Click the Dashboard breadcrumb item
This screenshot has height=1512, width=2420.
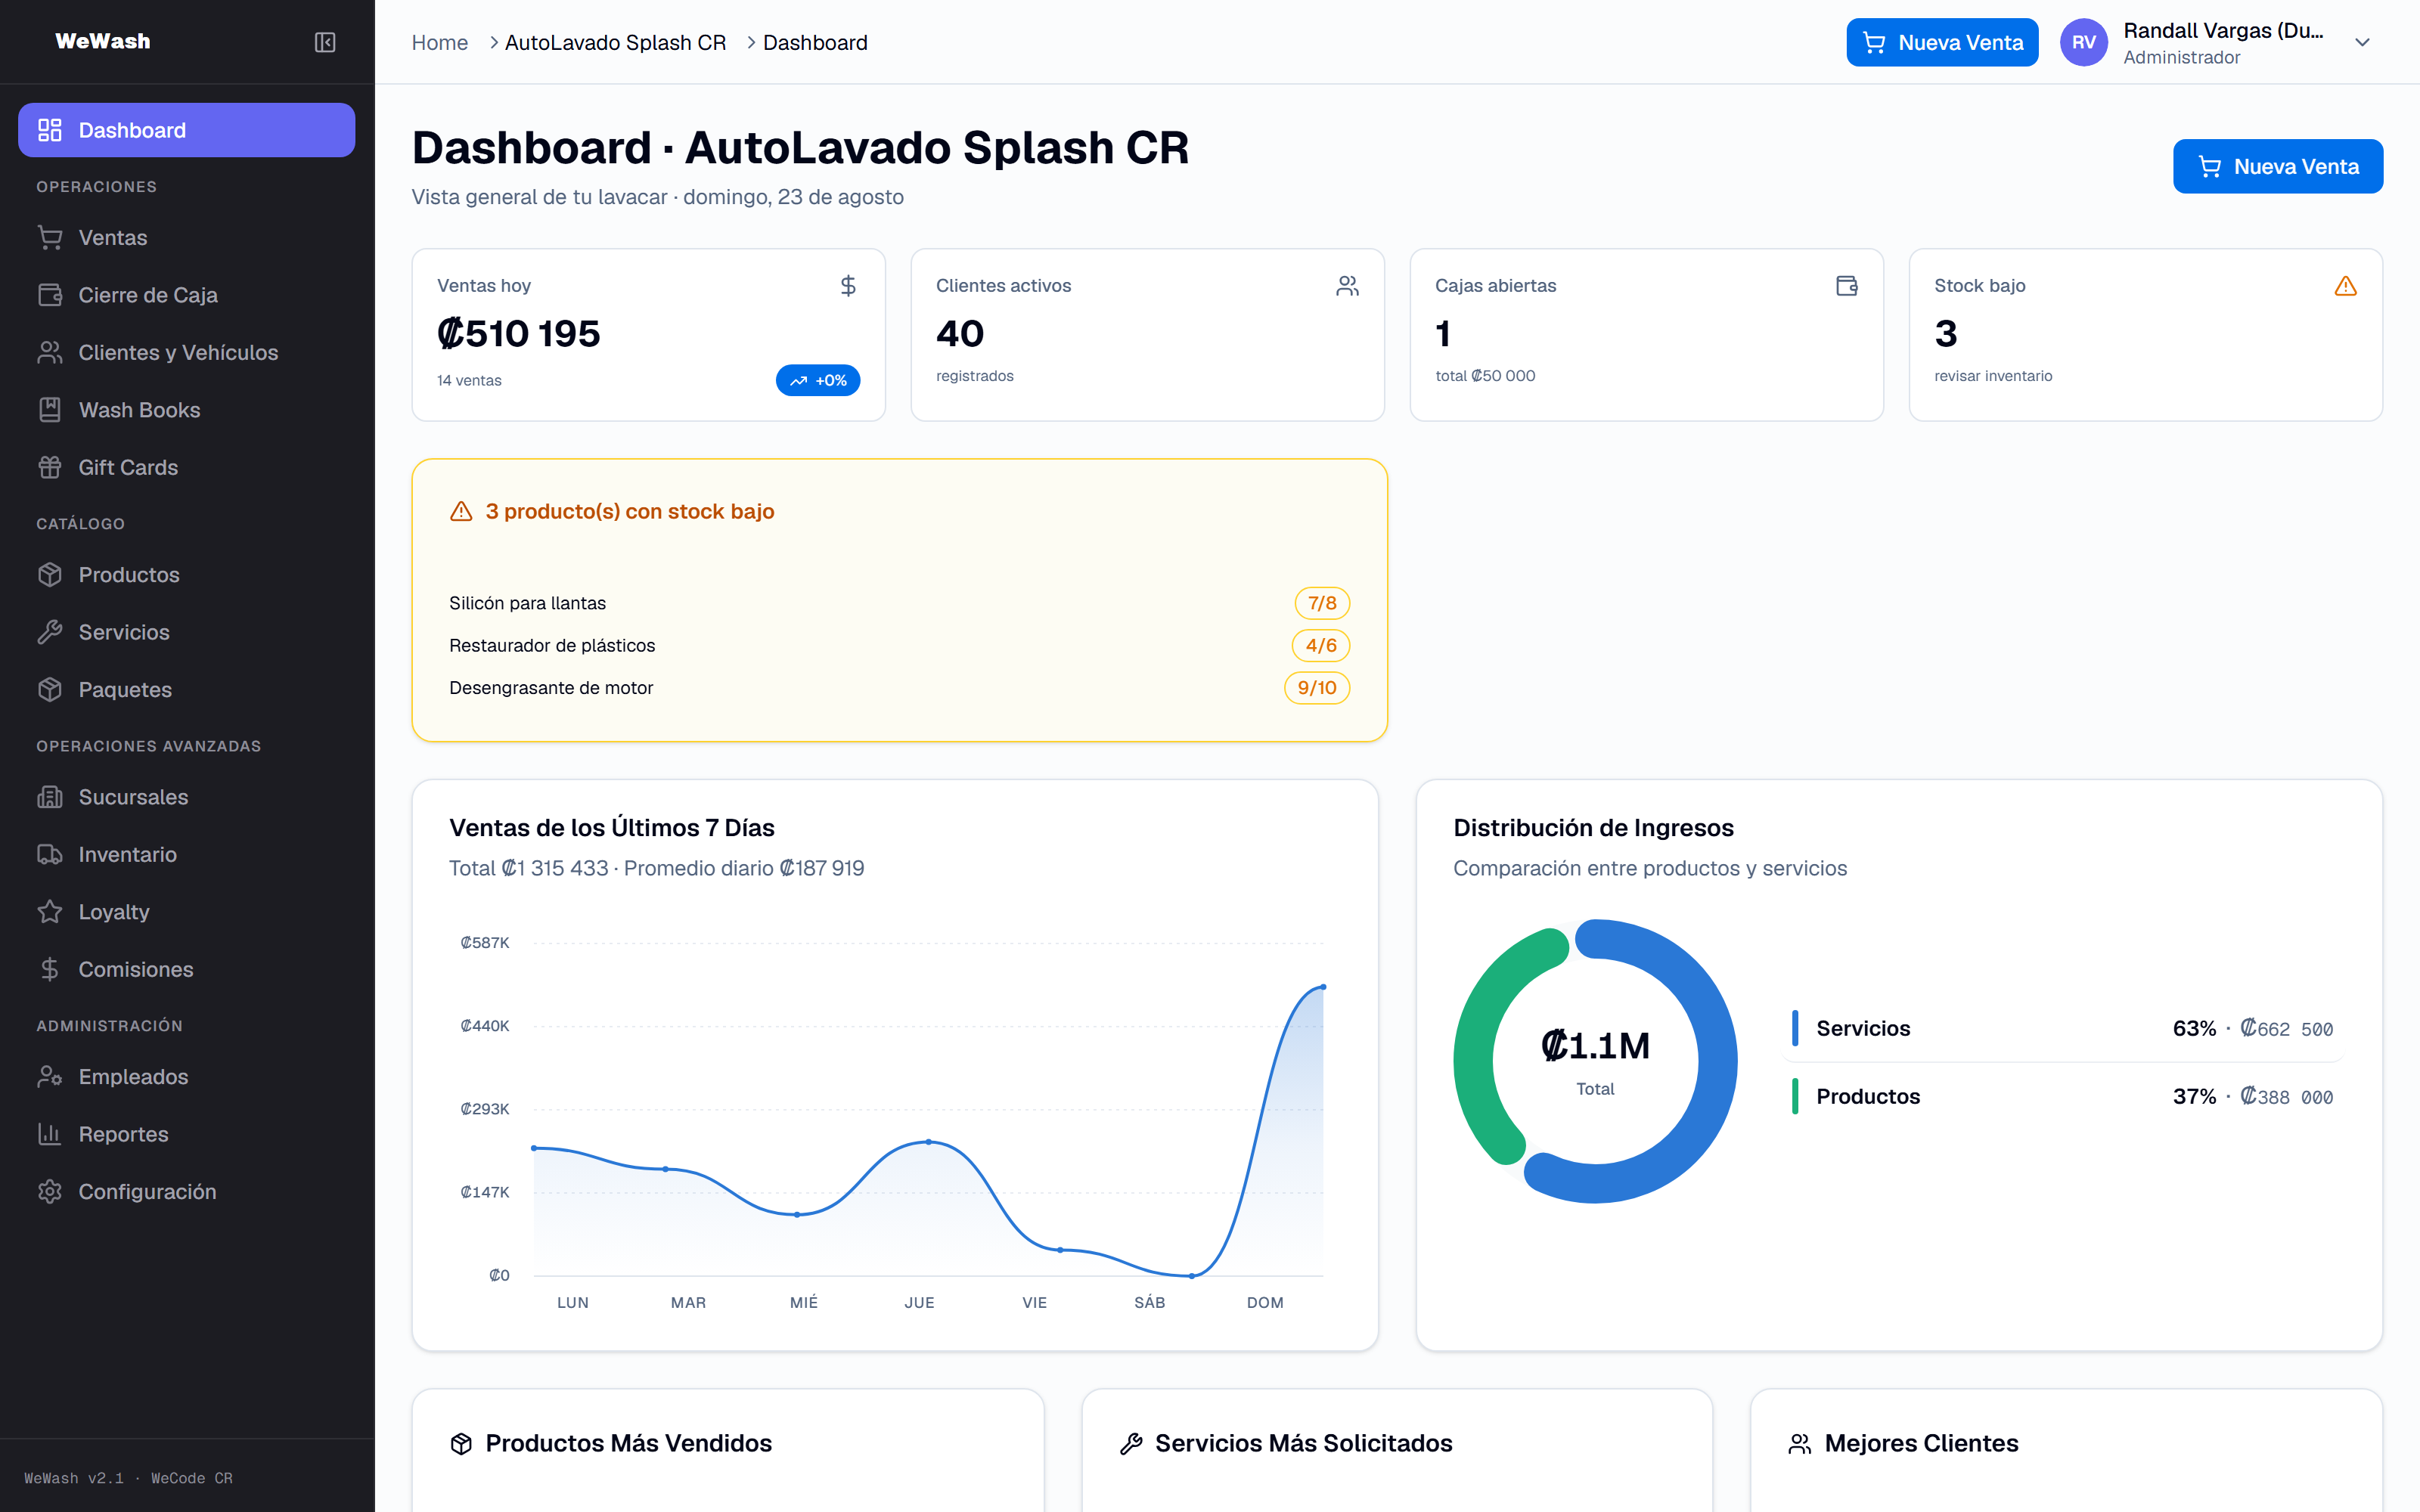pyautogui.click(x=815, y=42)
